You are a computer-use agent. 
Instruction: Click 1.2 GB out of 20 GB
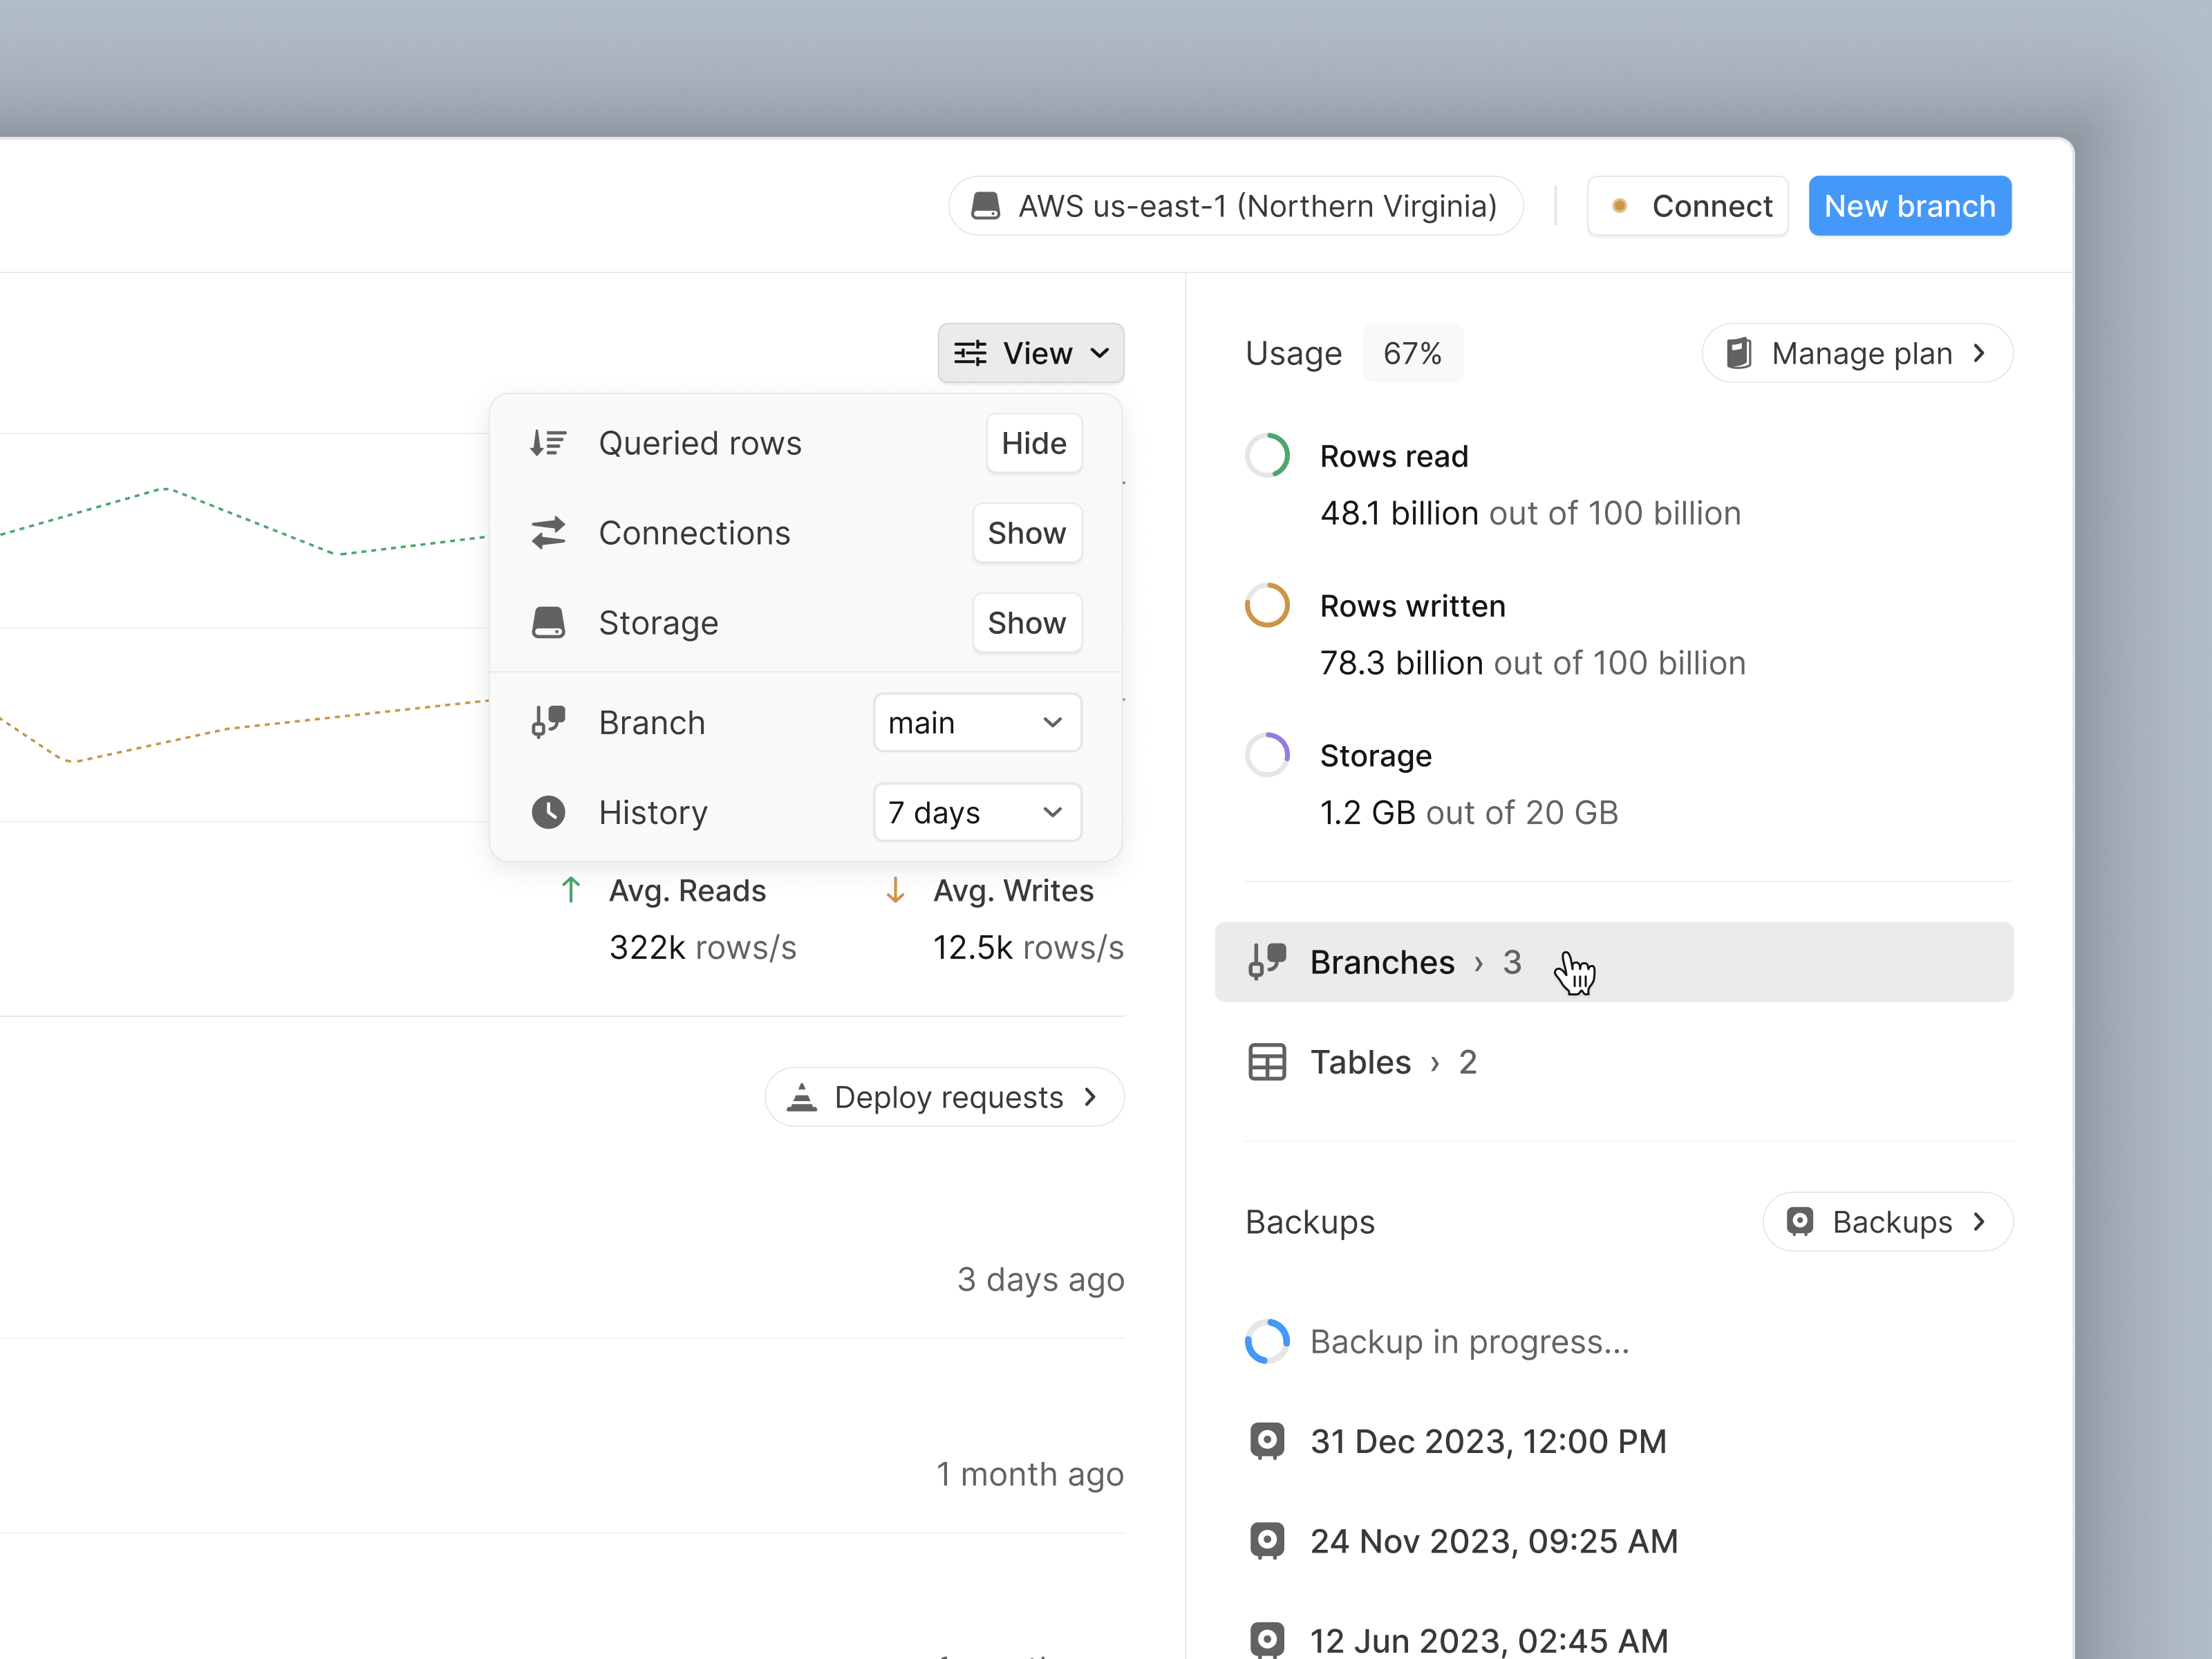1469,813
